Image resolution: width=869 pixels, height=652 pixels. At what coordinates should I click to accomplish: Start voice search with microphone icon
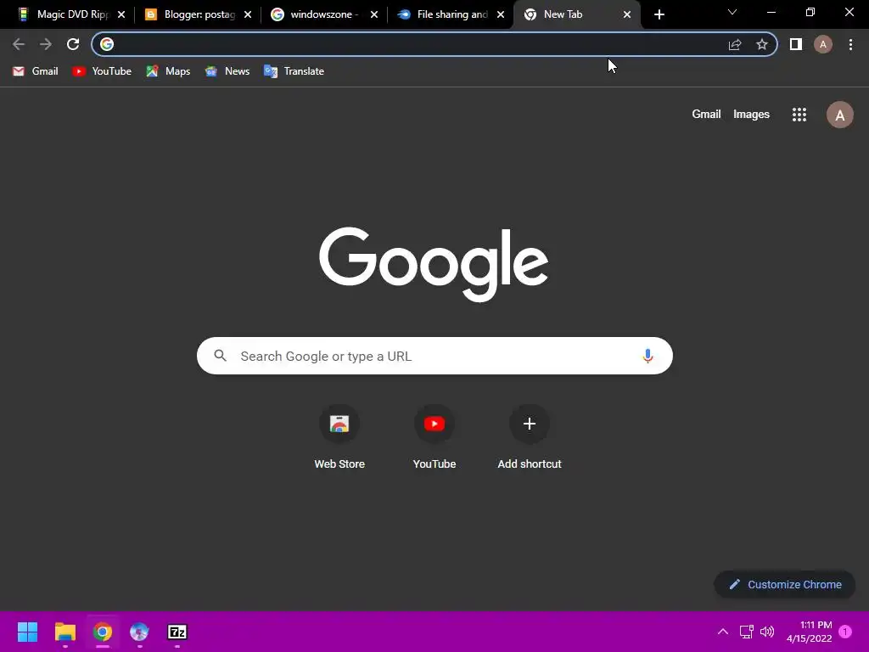tap(648, 356)
